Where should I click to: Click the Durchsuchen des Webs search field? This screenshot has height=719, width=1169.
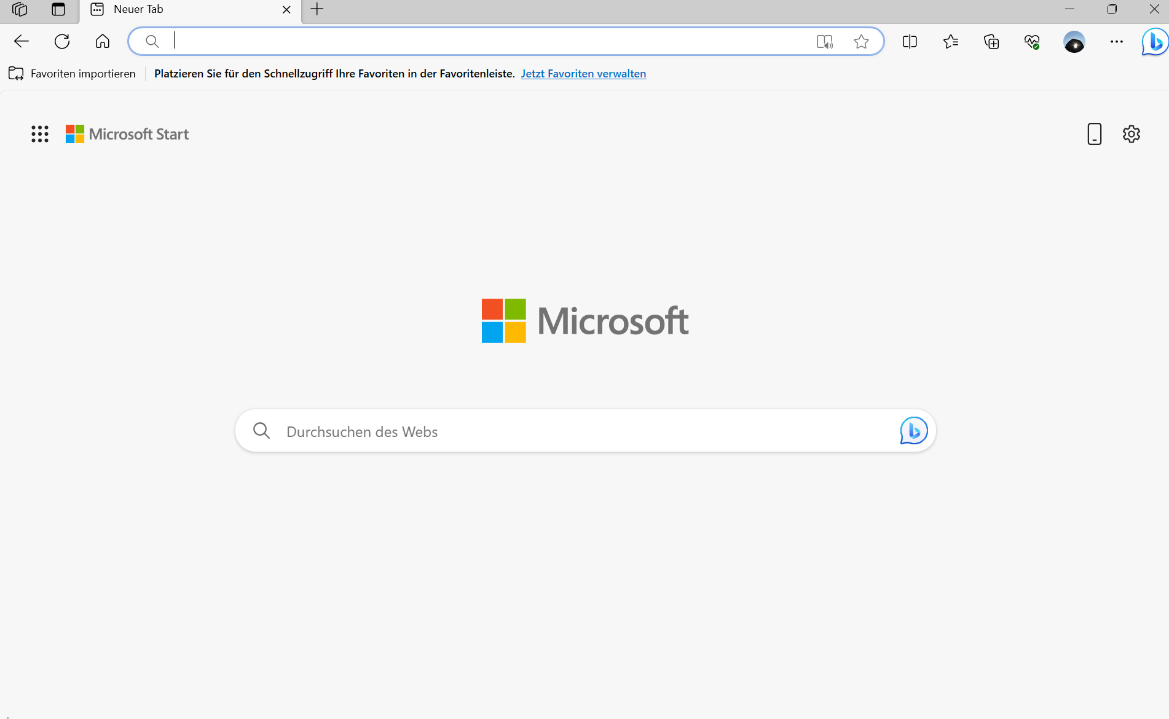585,431
